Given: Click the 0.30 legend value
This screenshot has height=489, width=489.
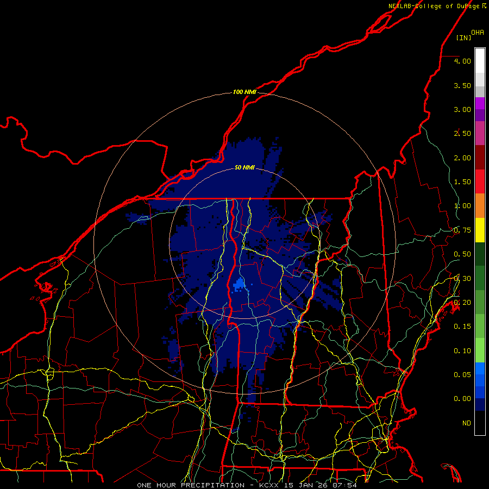Looking at the screenshot, I should click(x=462, y=279).
